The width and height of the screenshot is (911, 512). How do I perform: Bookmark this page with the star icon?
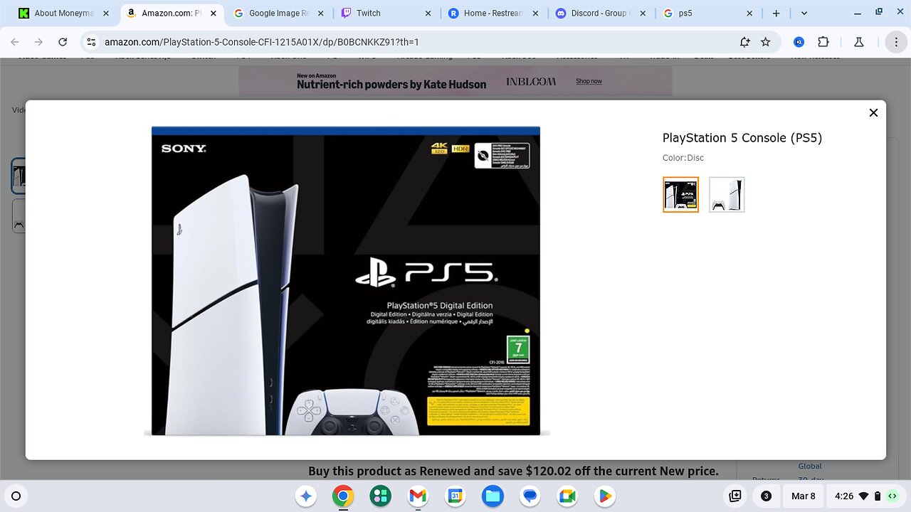765,42
